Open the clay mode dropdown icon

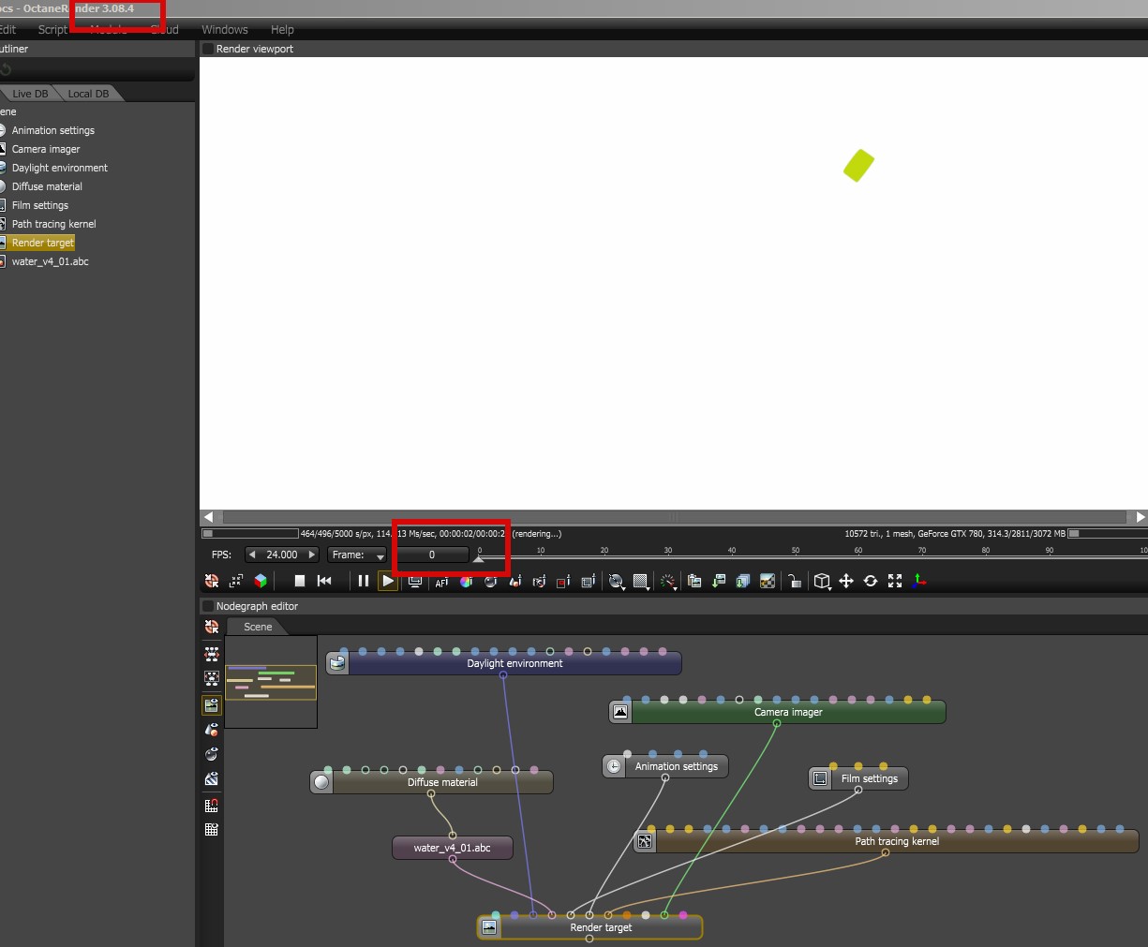617,582
